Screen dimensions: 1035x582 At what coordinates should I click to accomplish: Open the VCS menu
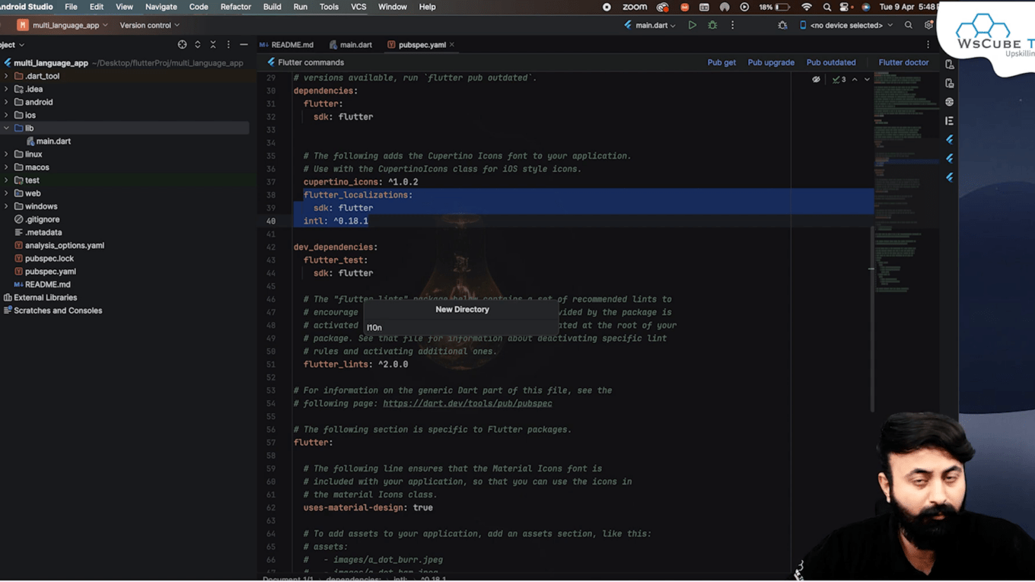pos(358,7)
